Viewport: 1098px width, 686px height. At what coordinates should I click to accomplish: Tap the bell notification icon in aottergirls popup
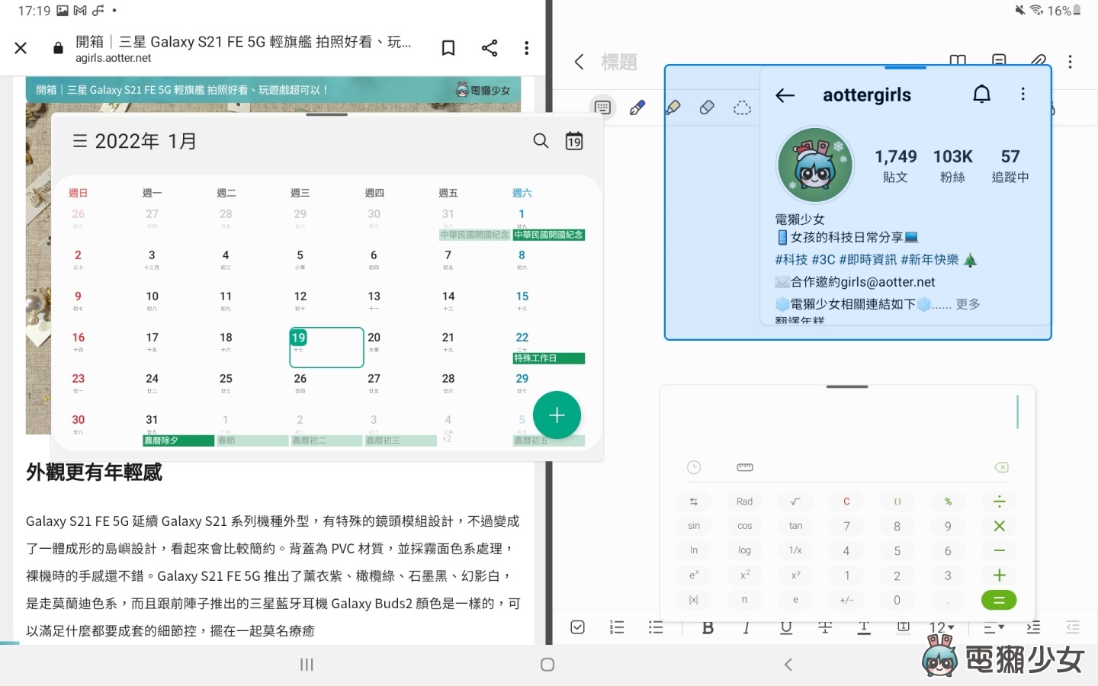[x=981, y=94]
